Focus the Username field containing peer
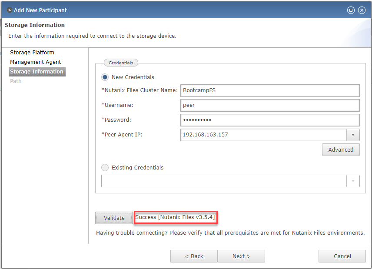Image resolution: width=372 pixels, height=269 pixels. click(x=270, y=105)
